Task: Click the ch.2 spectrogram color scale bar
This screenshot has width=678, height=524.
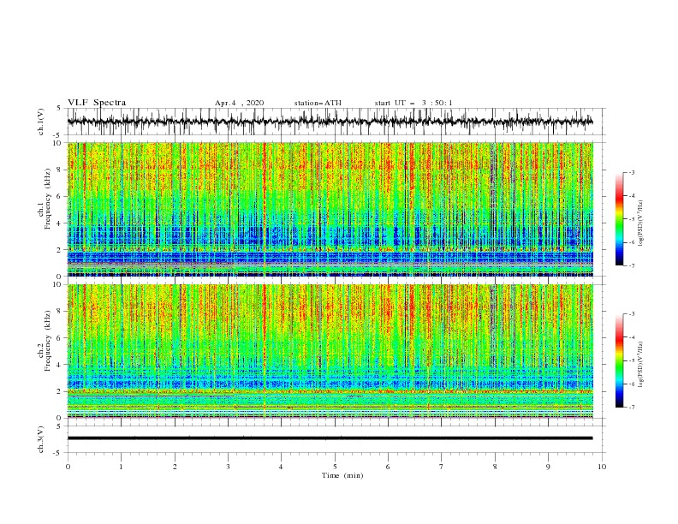Action: tap(620, 360)
